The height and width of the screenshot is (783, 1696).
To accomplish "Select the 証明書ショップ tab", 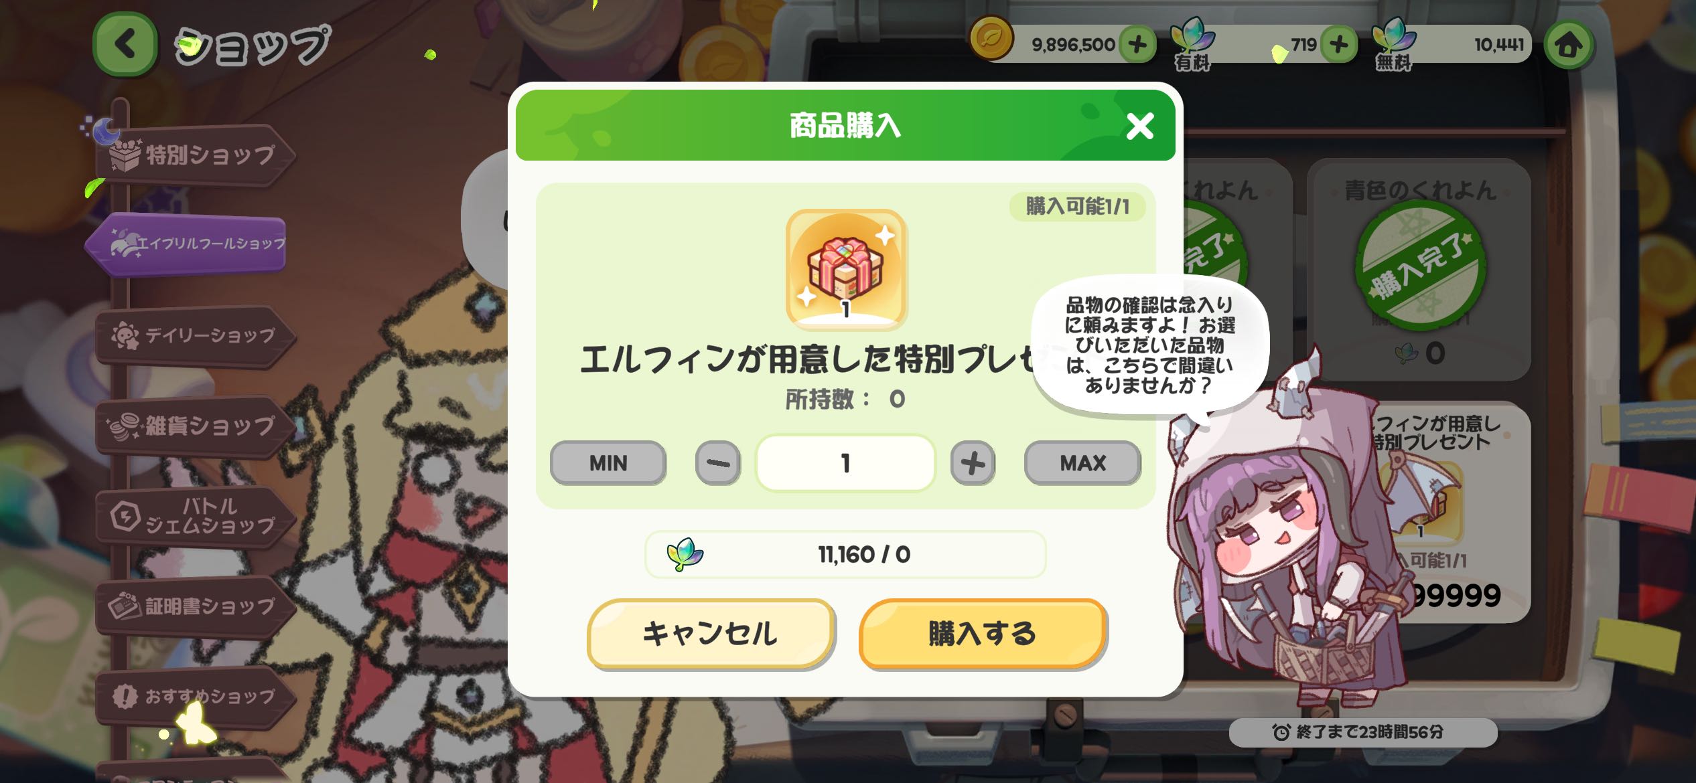I will tap(196, 606).
